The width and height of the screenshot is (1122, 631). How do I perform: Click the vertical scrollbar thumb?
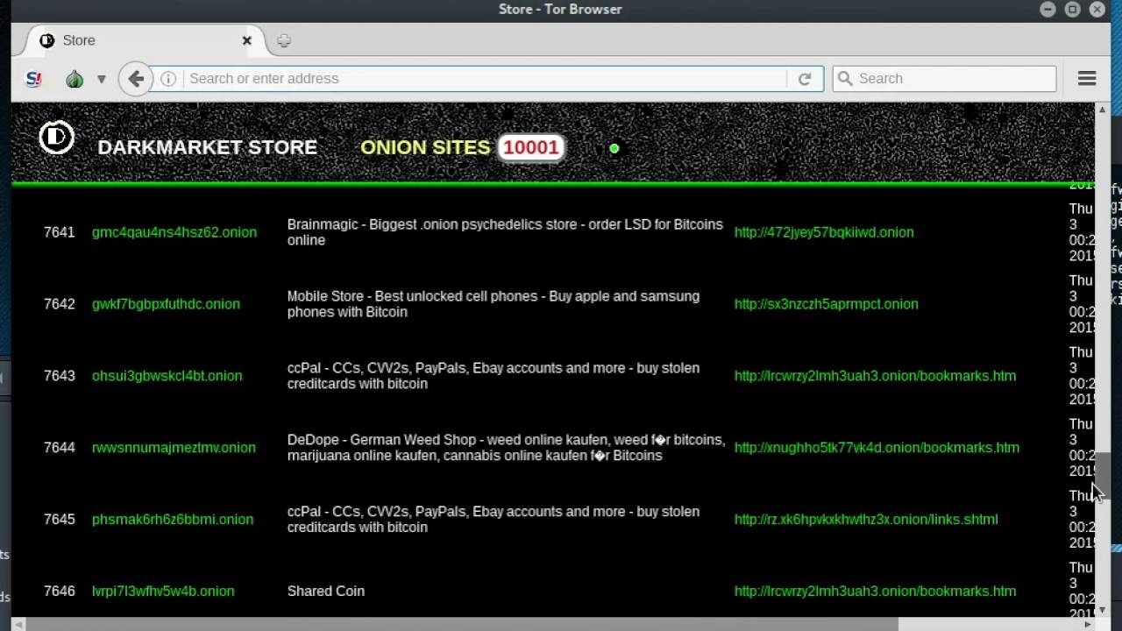[x=1103, y=474]
